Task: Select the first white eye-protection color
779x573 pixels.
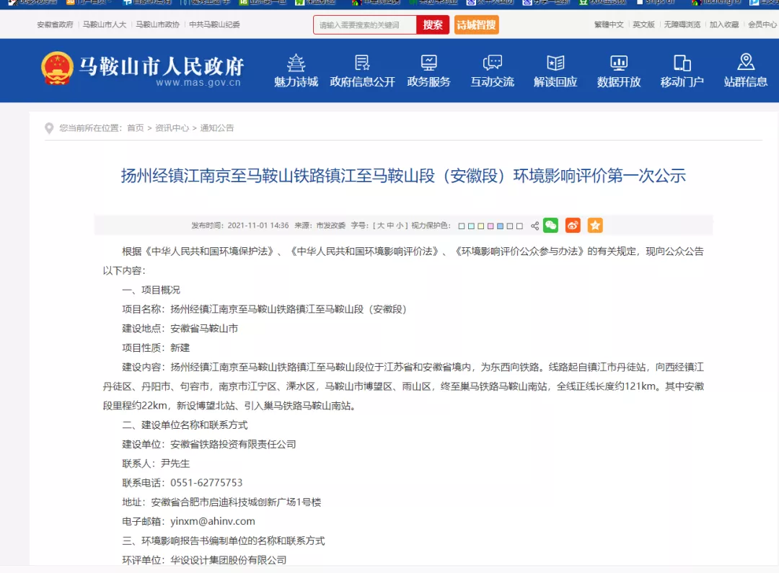Action: [462, 226]
